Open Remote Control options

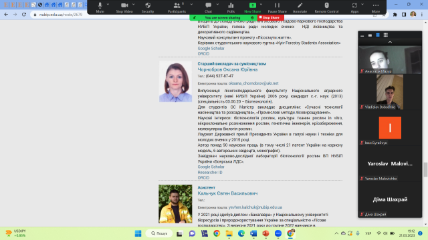(326, 7)
